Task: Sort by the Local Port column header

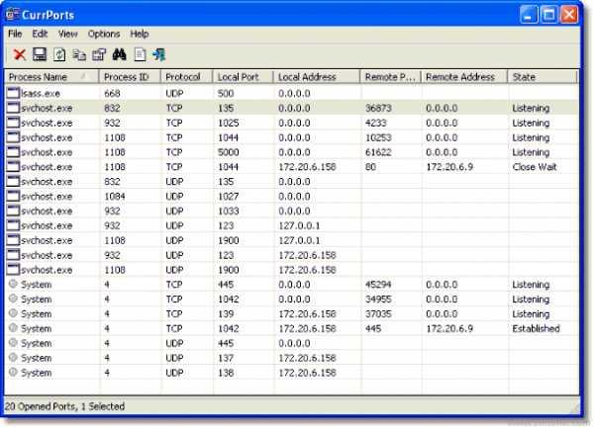Action: coord(244,77)
